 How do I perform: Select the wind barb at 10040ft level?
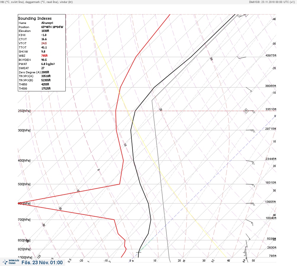[249, 222]
